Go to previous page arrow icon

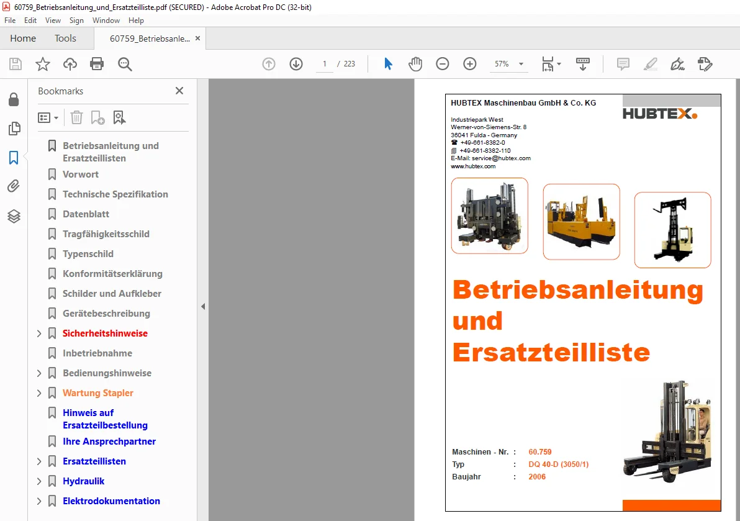pyautogui.click(x=269, y=64)
